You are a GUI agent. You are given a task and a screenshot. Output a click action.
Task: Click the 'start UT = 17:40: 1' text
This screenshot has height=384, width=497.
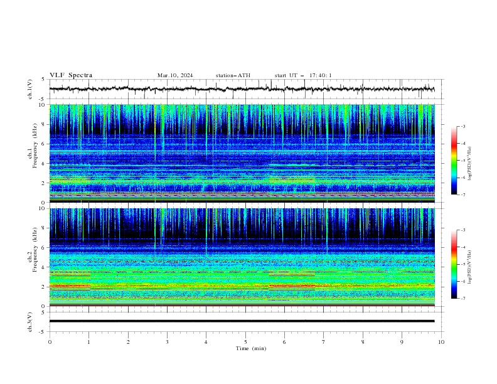point(303,75)
